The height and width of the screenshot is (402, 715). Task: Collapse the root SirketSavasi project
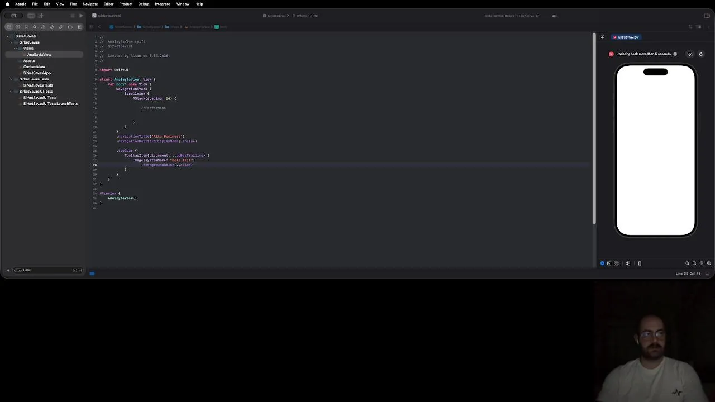[7, 36]
